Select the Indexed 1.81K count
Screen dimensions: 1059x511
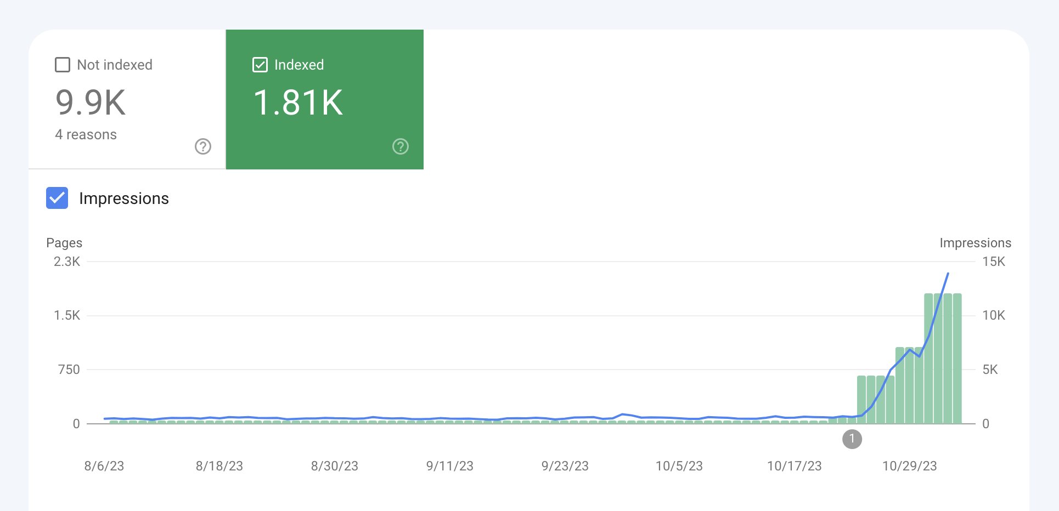298,103
